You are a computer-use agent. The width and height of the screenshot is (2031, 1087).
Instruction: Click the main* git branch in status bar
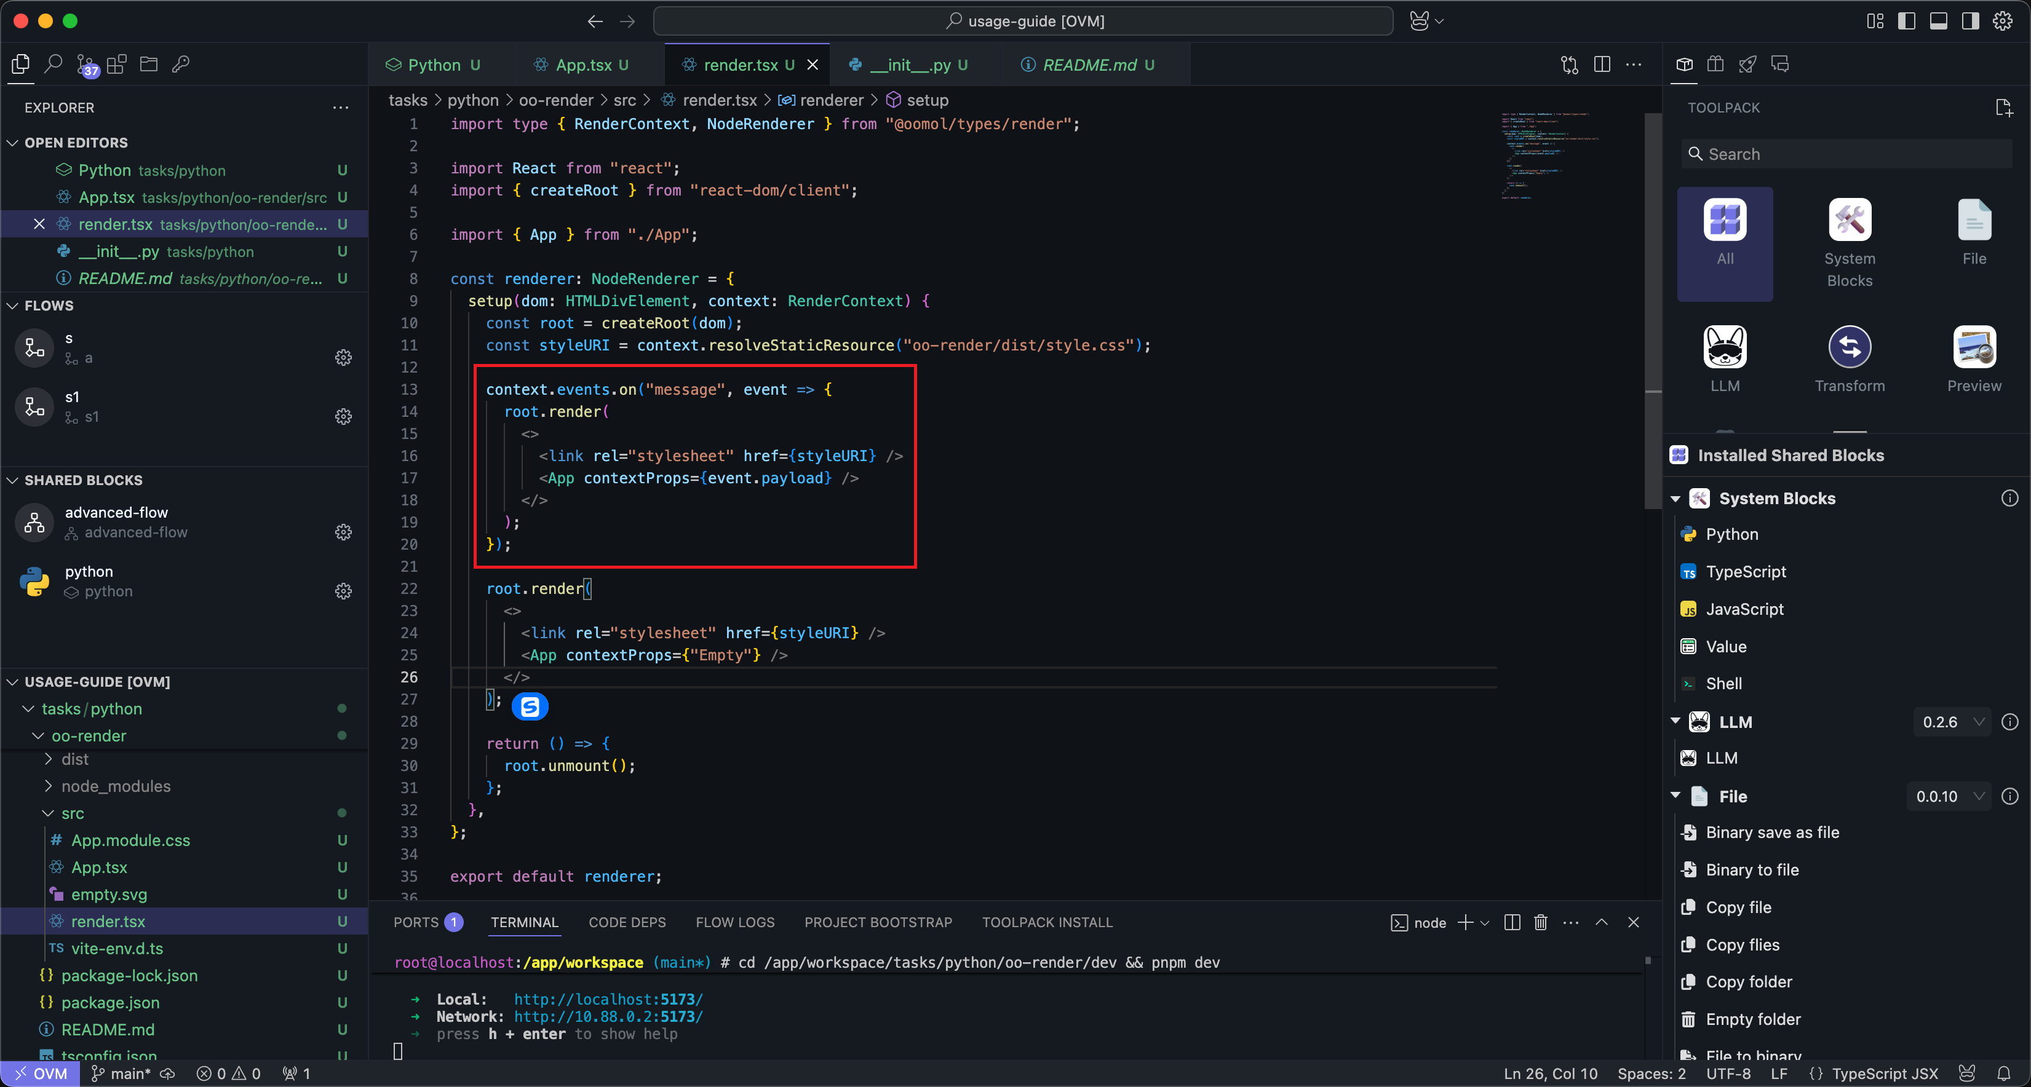pos(122,1073)
